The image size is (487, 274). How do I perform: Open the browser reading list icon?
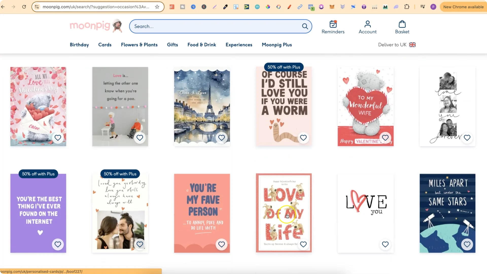tap(422, 7)
